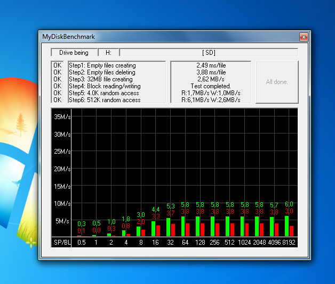Click the OK status beside Step4
The image size is (335, 284).
pyautogui.click(x=57, y=86)
